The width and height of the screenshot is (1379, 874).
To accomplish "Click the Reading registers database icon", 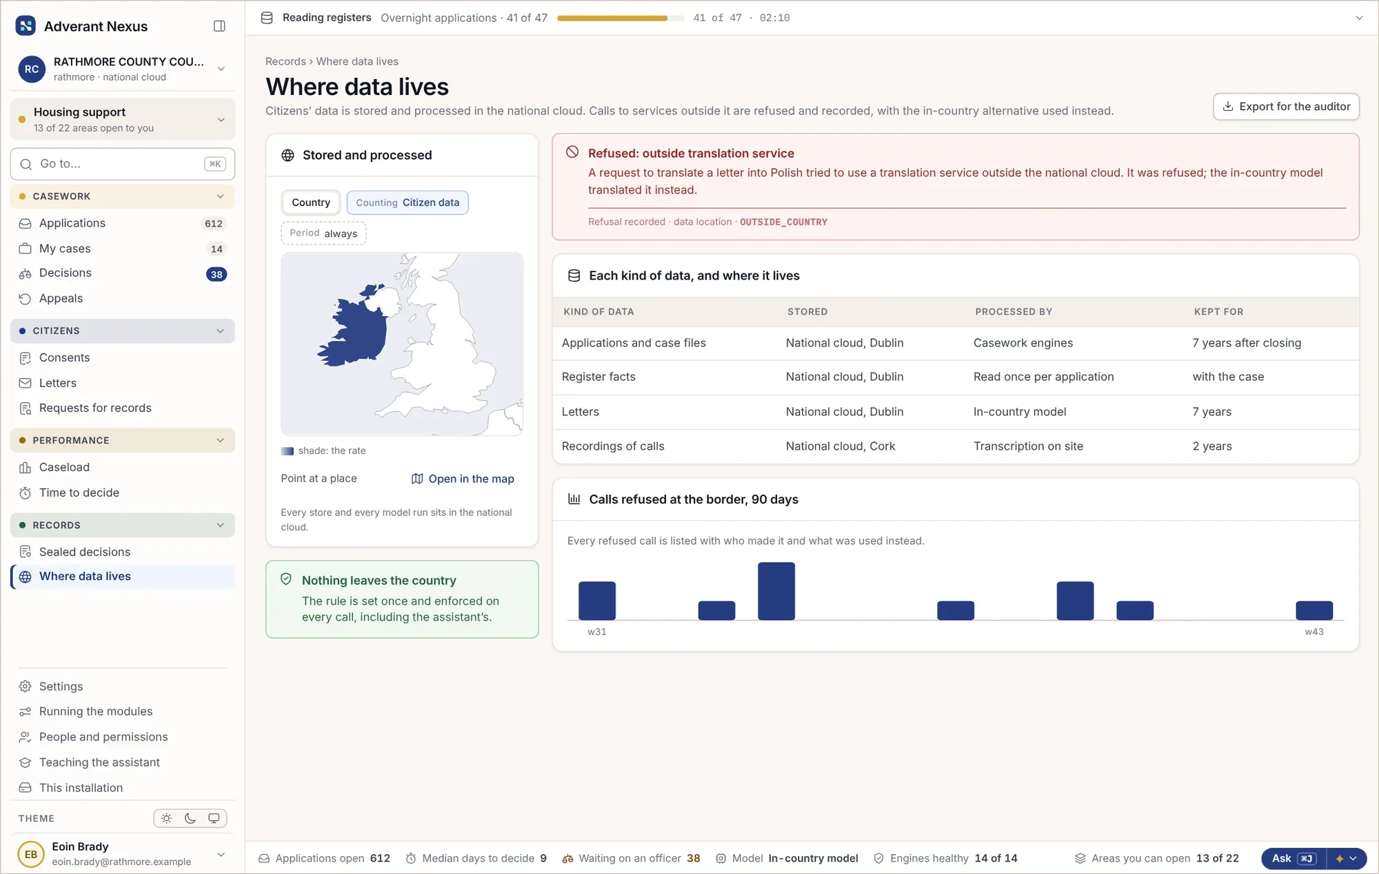I will point(267,18).
